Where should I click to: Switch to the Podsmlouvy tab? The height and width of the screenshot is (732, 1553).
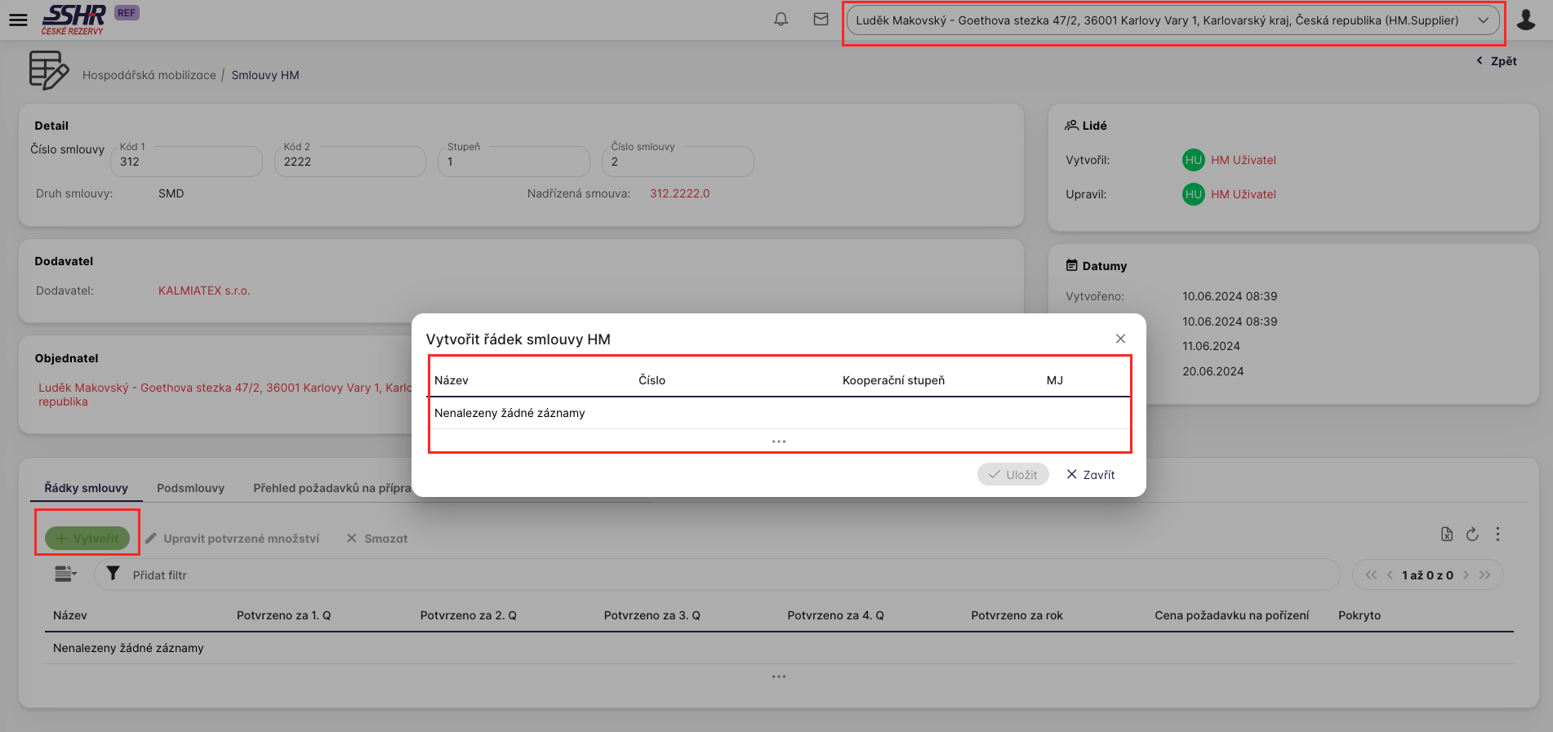point(190,488)
